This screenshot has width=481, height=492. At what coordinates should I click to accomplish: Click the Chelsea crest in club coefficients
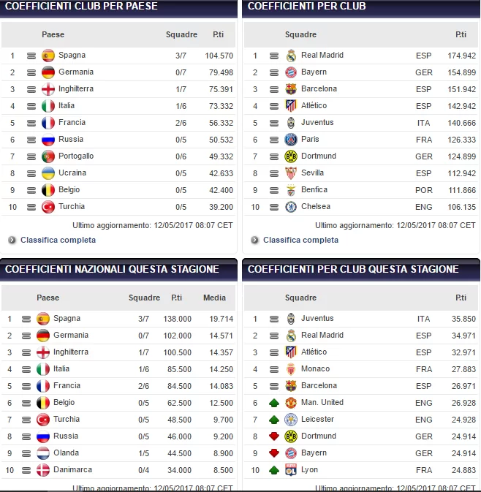point(291,207)
